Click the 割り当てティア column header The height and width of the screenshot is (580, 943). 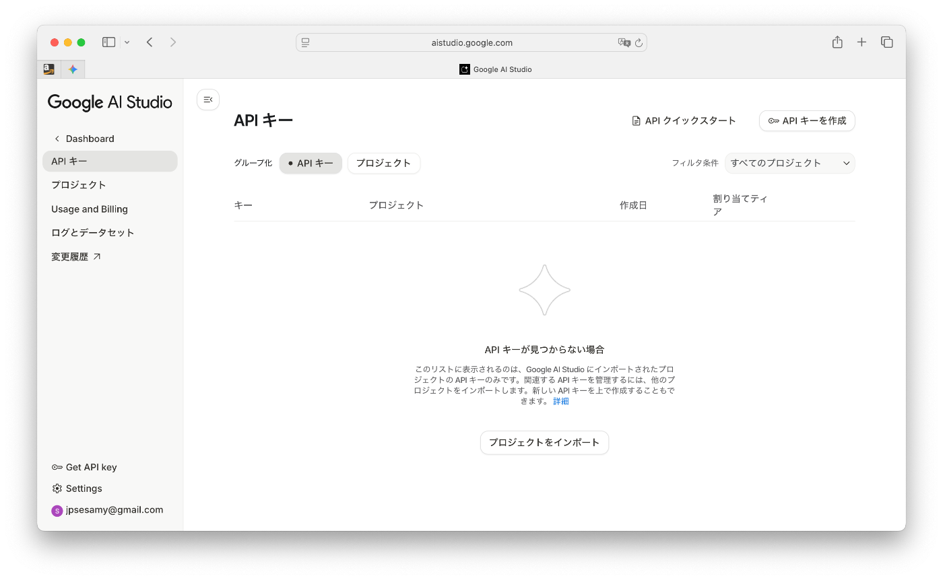tap(740, 205)
